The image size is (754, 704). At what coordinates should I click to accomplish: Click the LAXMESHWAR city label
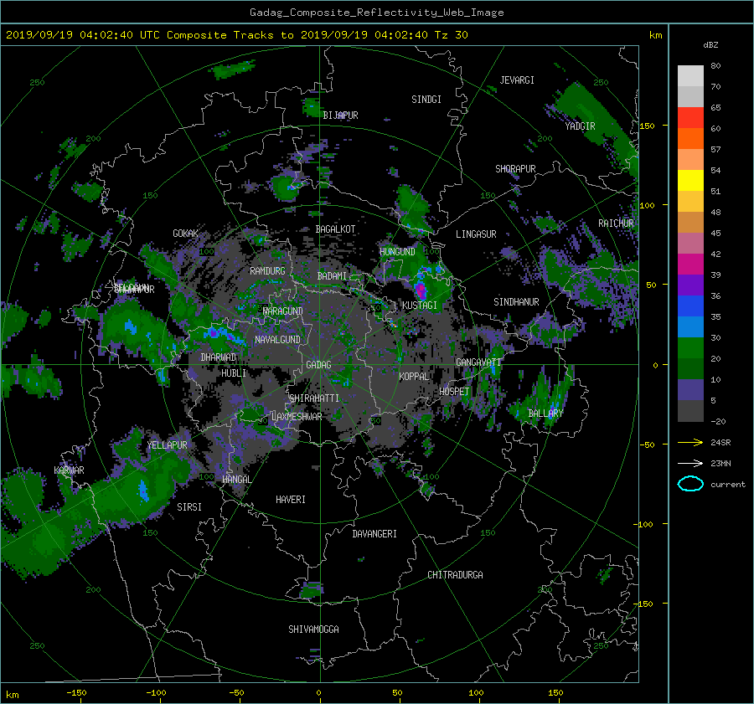click(297, 417)
